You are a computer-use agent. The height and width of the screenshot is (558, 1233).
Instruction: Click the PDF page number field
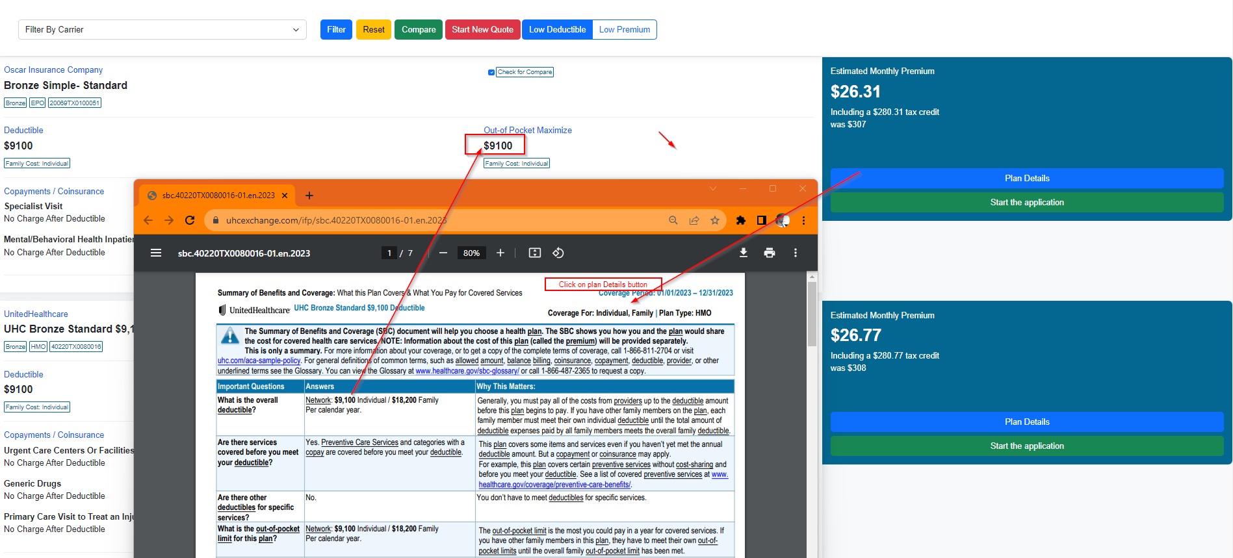coord(389,253)
